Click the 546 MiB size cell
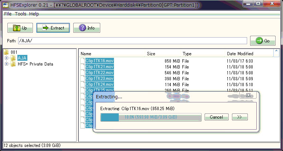283x151 pixels. coord(172,73)
